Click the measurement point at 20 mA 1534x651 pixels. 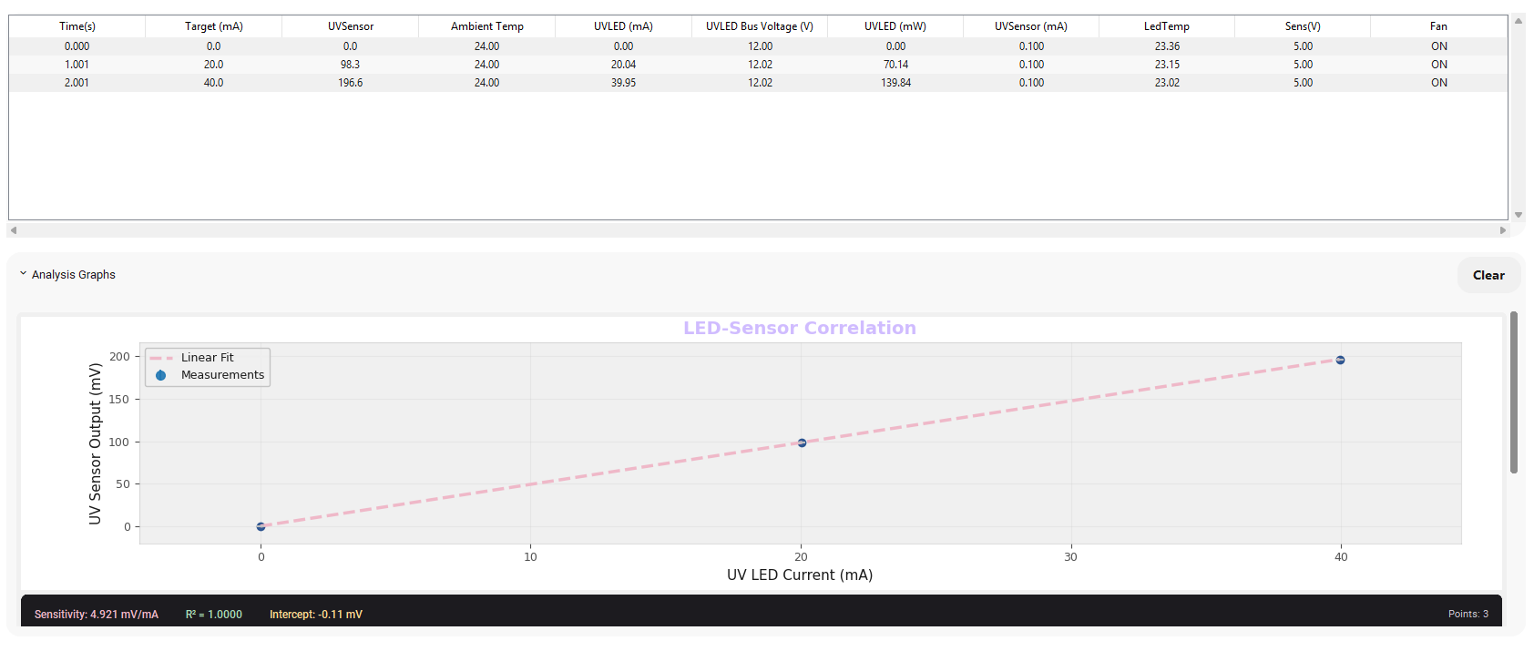click(x=802, y=443)
